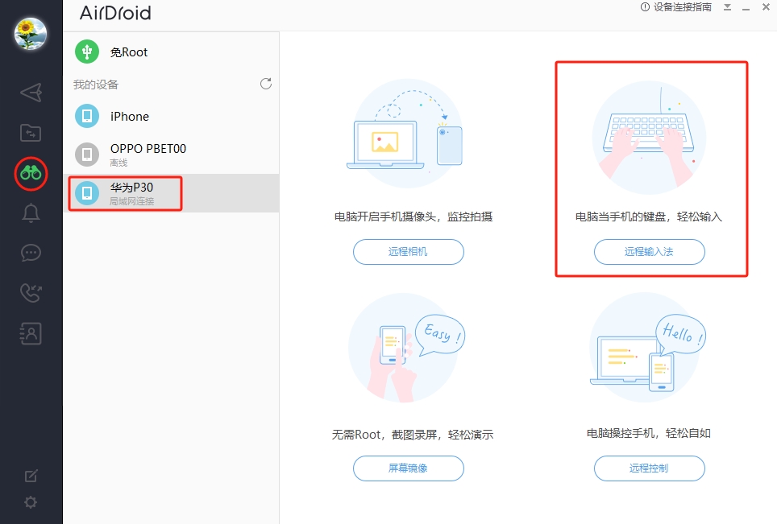The image size is (777, 524).
Task: Expand the title bar dropdown menu arrow
Action: pyautogui.click(x=728, y=7)
